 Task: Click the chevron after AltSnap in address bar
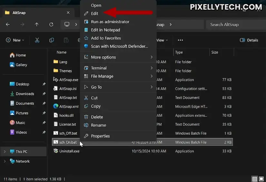pos(171,24)
